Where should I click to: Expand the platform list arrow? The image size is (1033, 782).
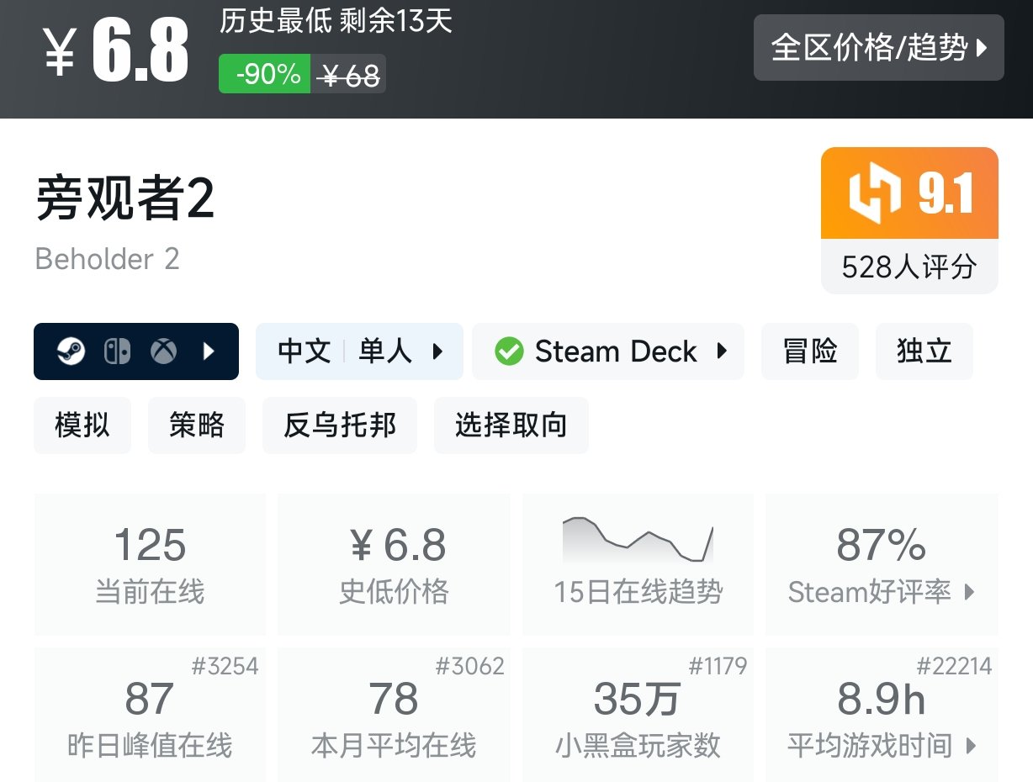(x=209, y=351)
